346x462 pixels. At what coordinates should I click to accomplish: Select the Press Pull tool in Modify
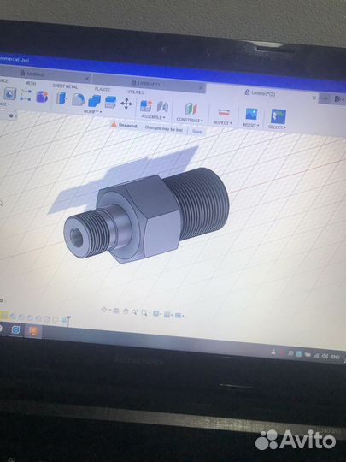tap(61, 98)
